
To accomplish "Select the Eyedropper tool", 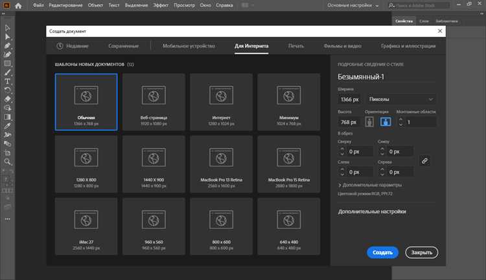I will tap(7, 126).
